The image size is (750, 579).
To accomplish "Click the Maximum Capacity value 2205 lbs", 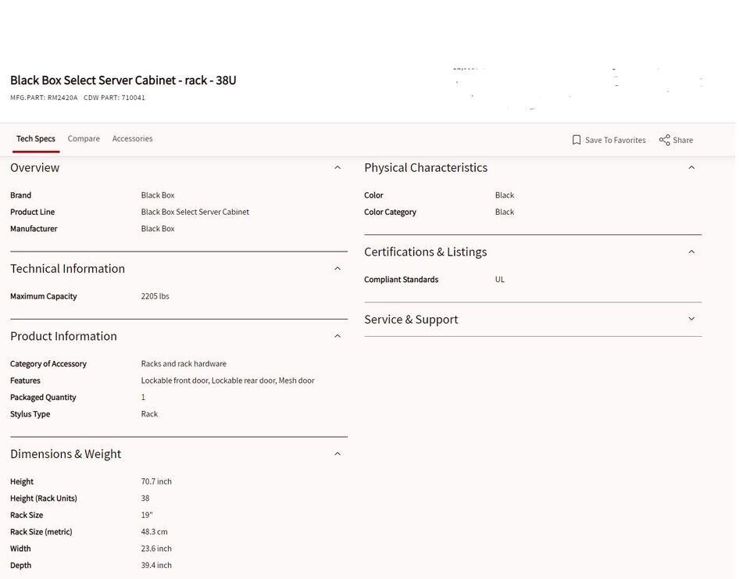I will tap(155, 296).
